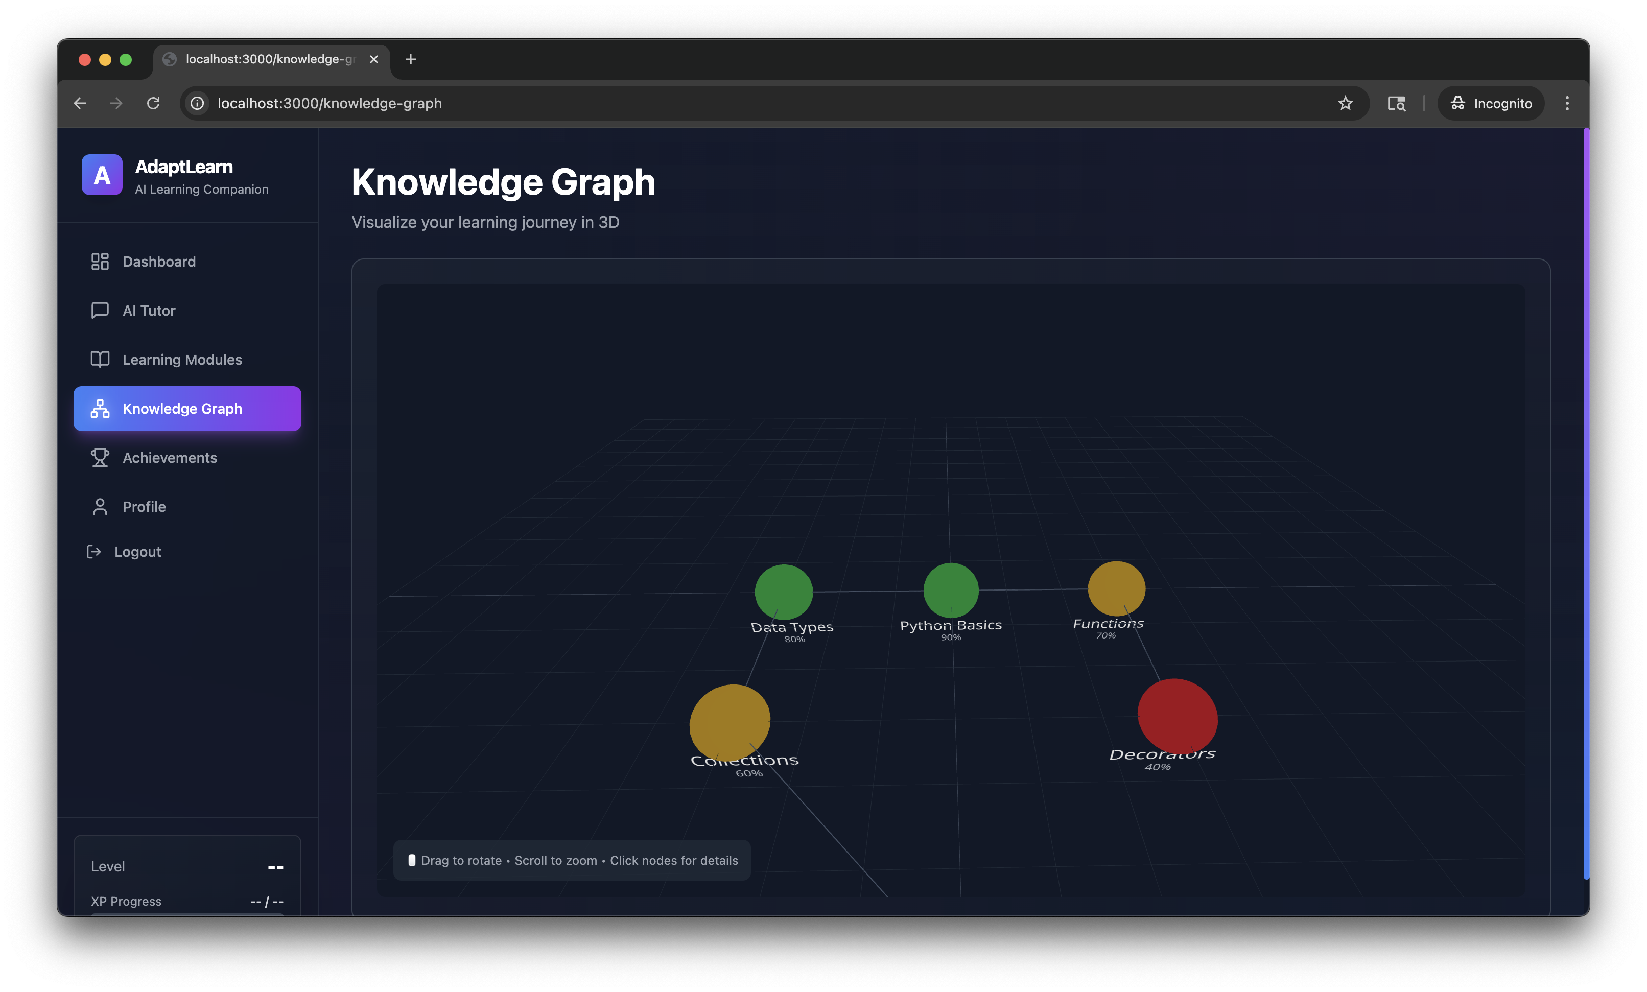Viewport: 1647px width, 992px height.
Task: Click the Learning Modules book icon
Action: (x=100, y=360)
